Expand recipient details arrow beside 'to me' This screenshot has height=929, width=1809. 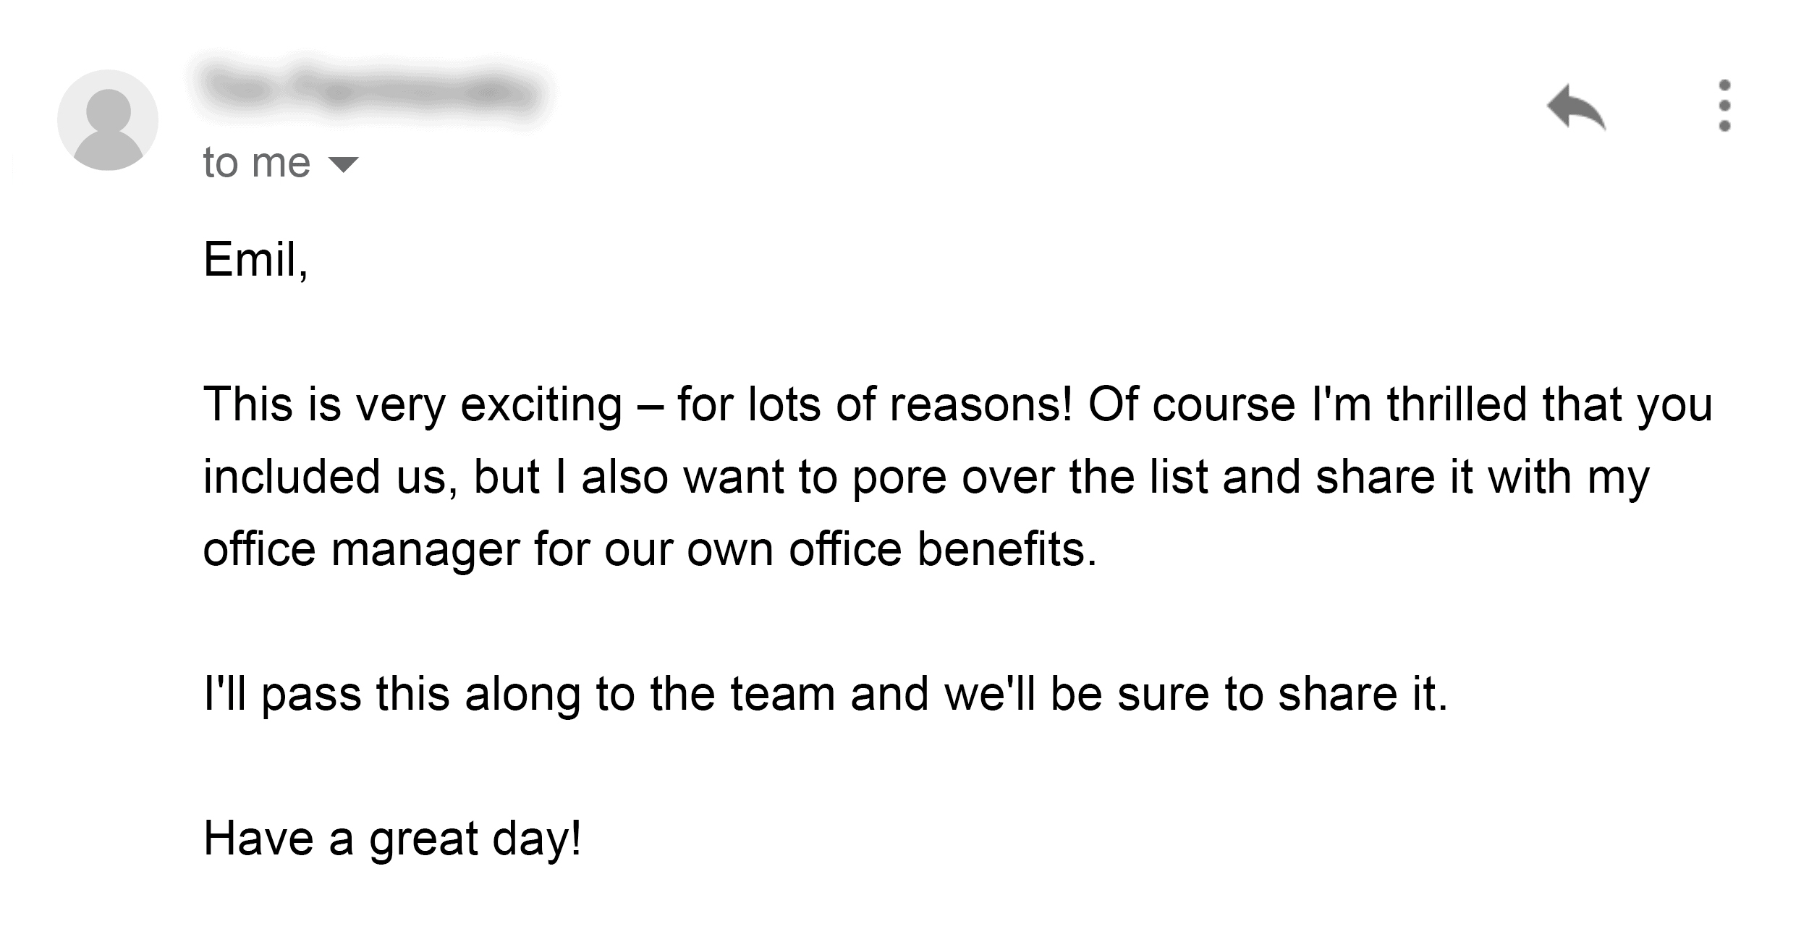[343, 164]
